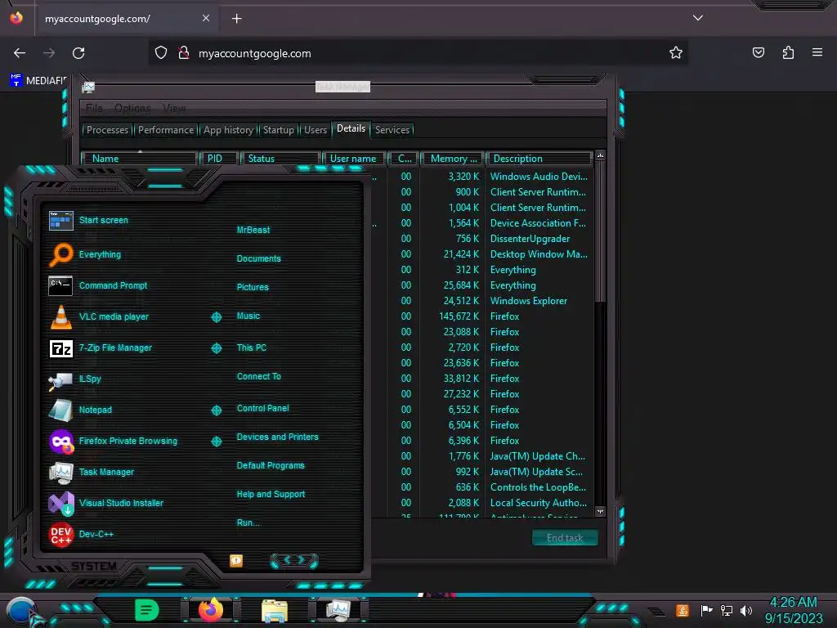This screenshot has width=837, height=628.
Task: Sort by Description column header
Action: [x=539, y=159]
